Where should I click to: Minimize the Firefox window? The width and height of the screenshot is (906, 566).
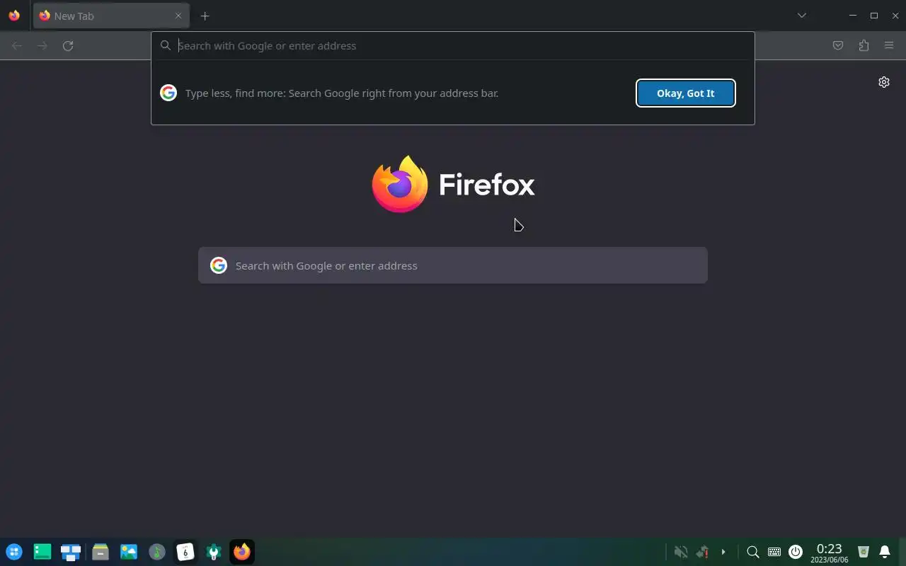(853, 16)
